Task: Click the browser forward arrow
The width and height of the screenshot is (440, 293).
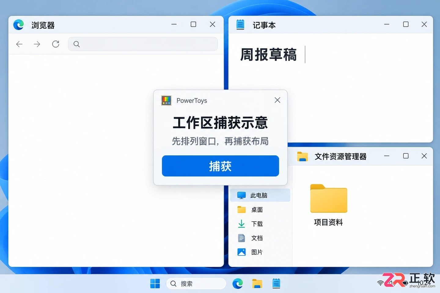Action: click(37, 44)
